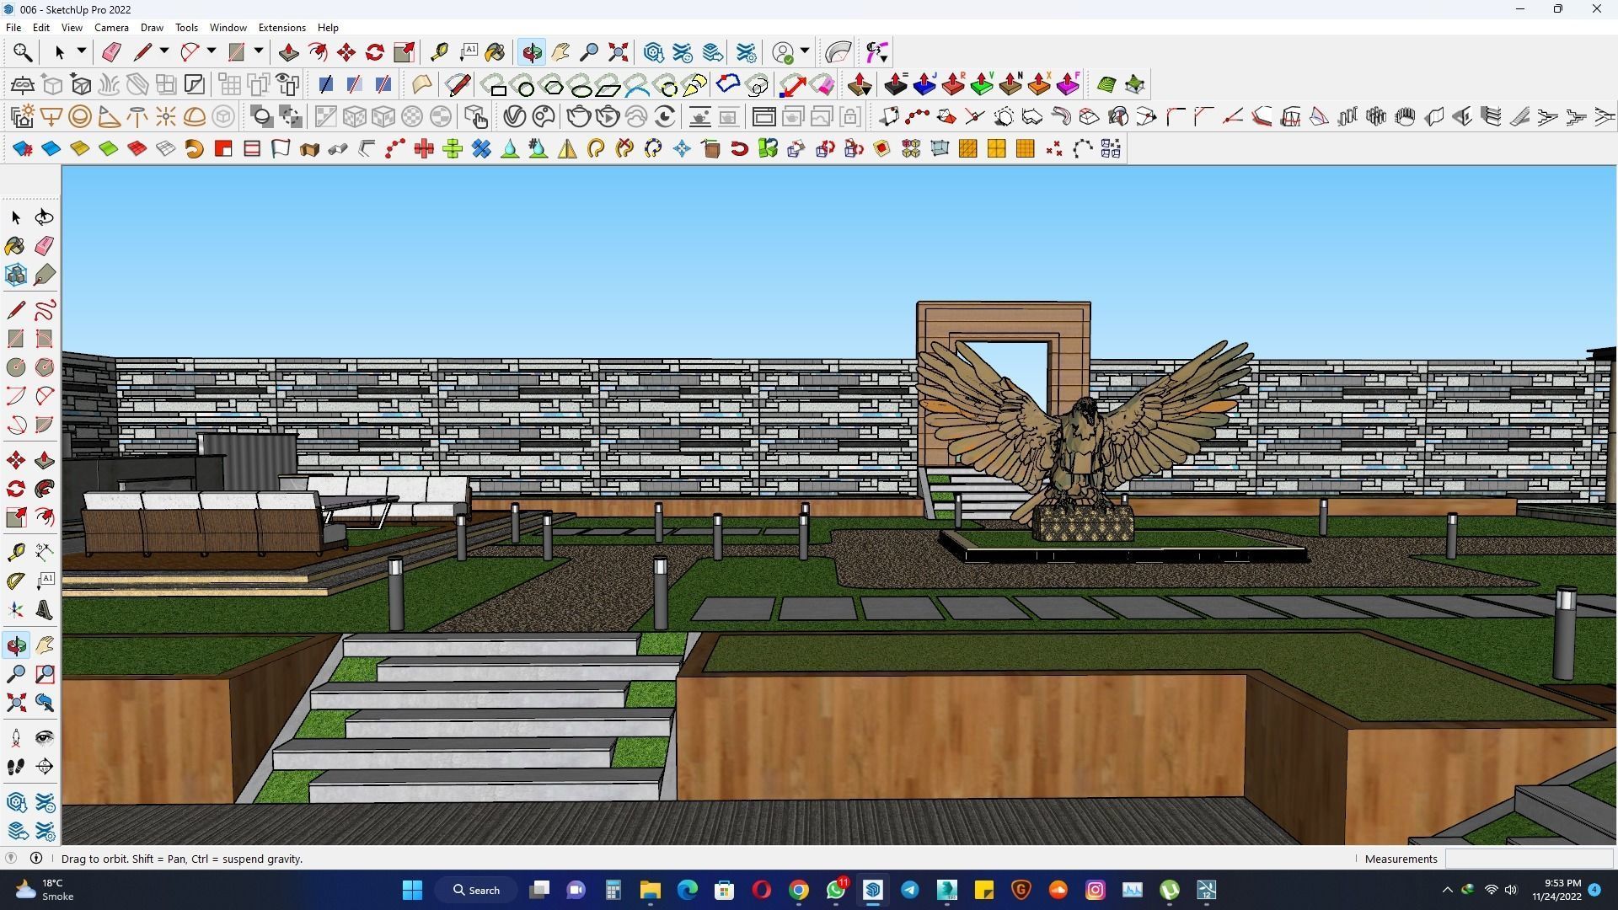Click the Tape Measure tool
Screen dimensions: 1618x910
pyautogui.click(x=439, y=52)
